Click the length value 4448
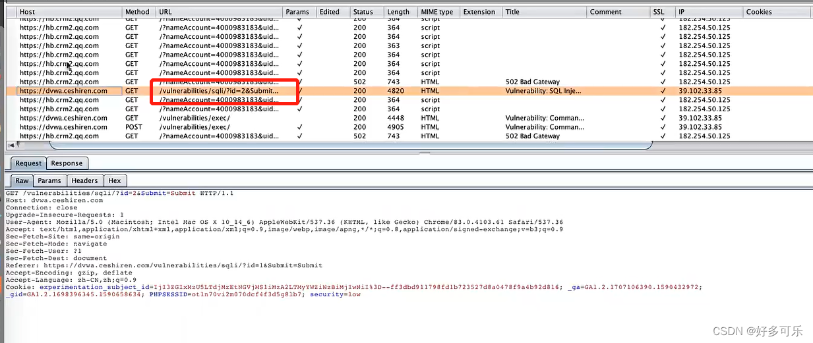 [395, 118]
